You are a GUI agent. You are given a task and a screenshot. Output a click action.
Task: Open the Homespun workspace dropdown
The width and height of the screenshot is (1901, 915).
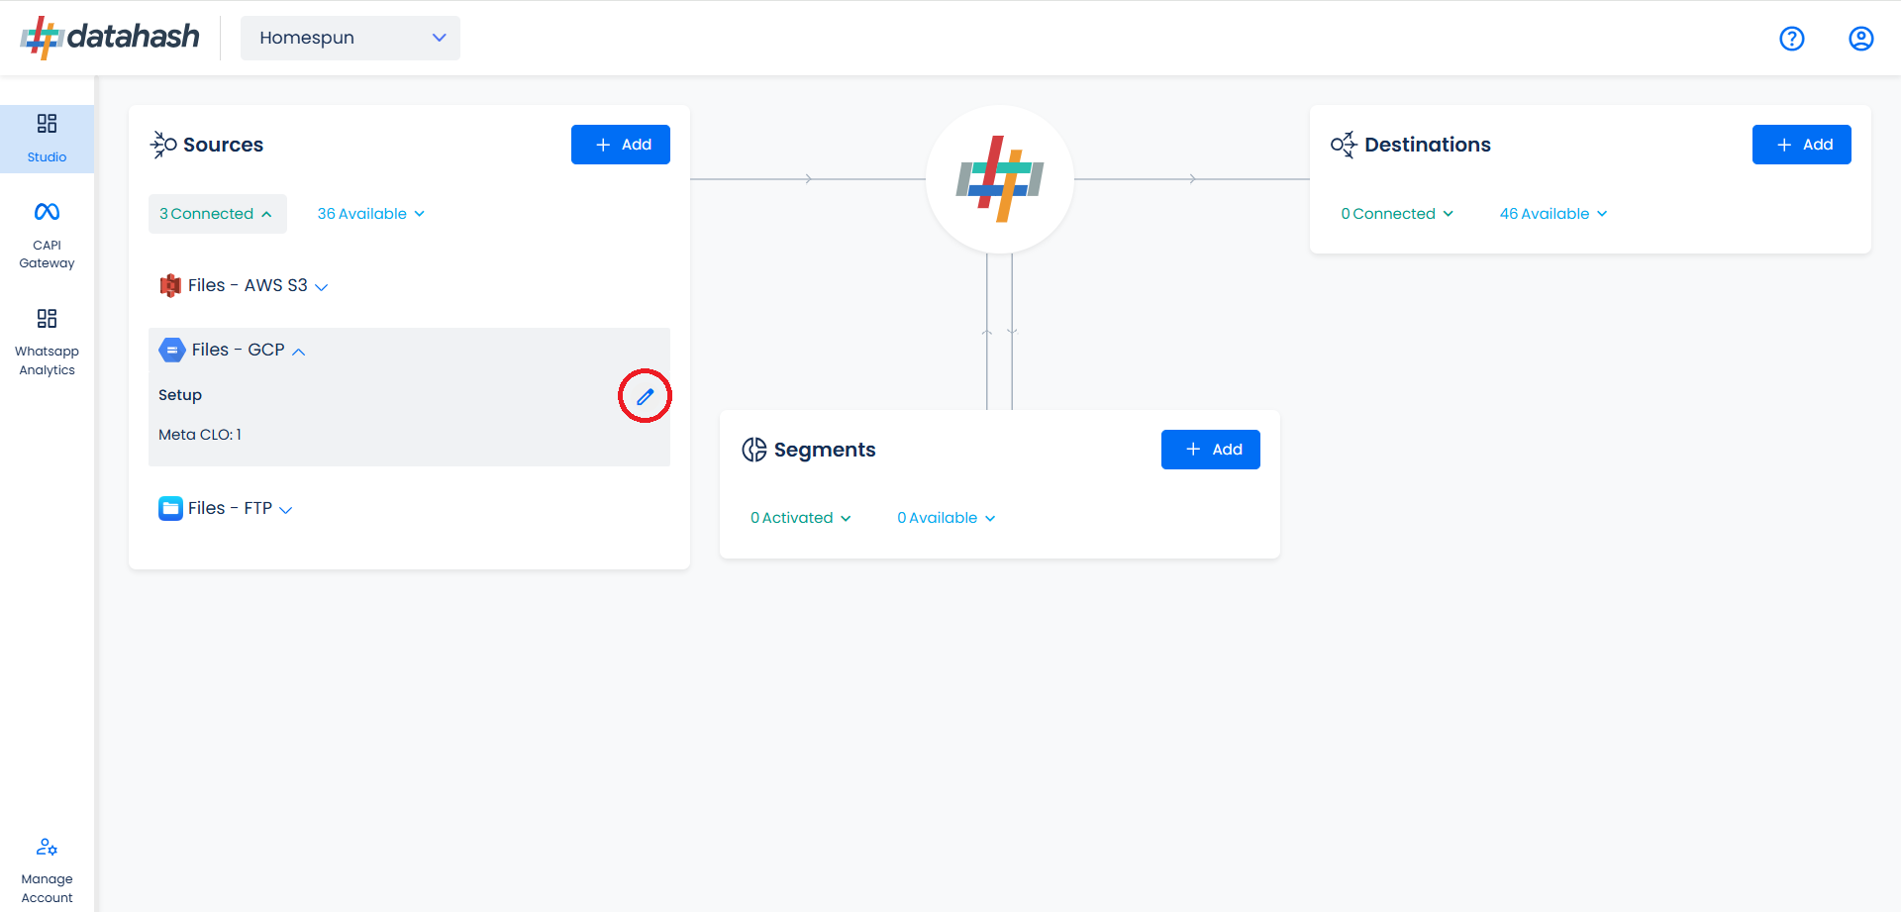click(350, 38)
